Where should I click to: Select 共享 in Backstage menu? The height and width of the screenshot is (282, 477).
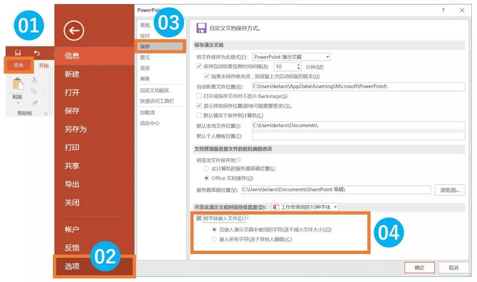pyautogui.click(x=72, y=166)
